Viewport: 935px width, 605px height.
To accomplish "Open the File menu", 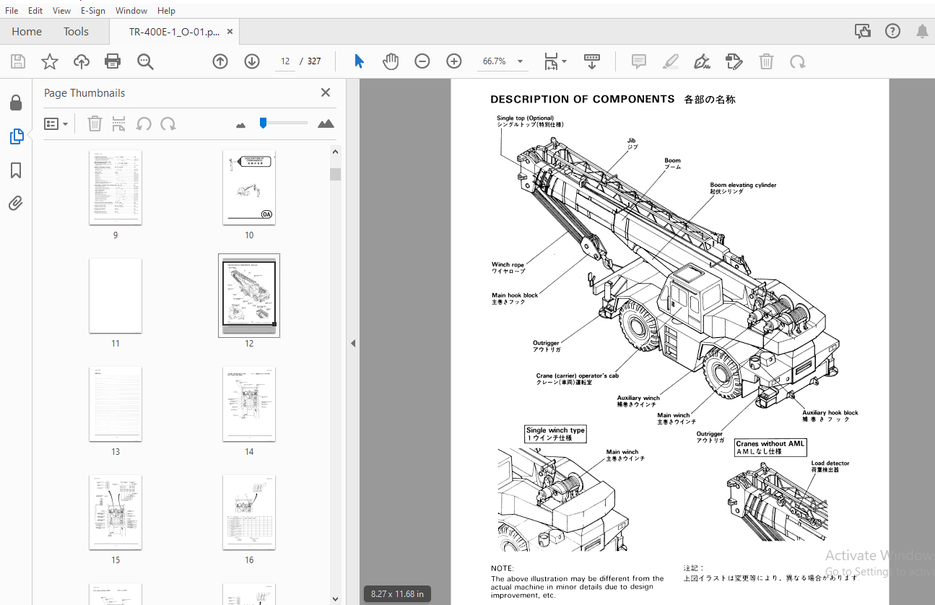I will coord(12,11).
